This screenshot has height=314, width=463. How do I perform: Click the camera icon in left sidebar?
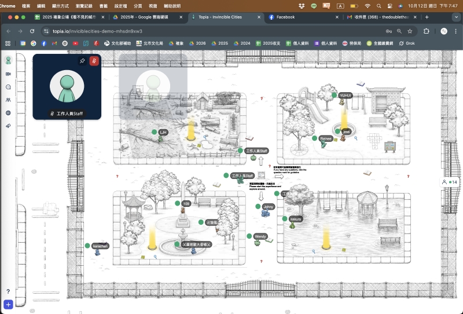tap(8, 74)
